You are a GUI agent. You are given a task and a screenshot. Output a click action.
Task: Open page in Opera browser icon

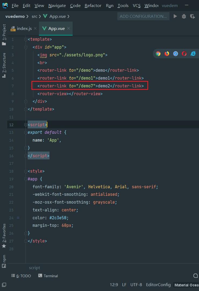point(184,54)
